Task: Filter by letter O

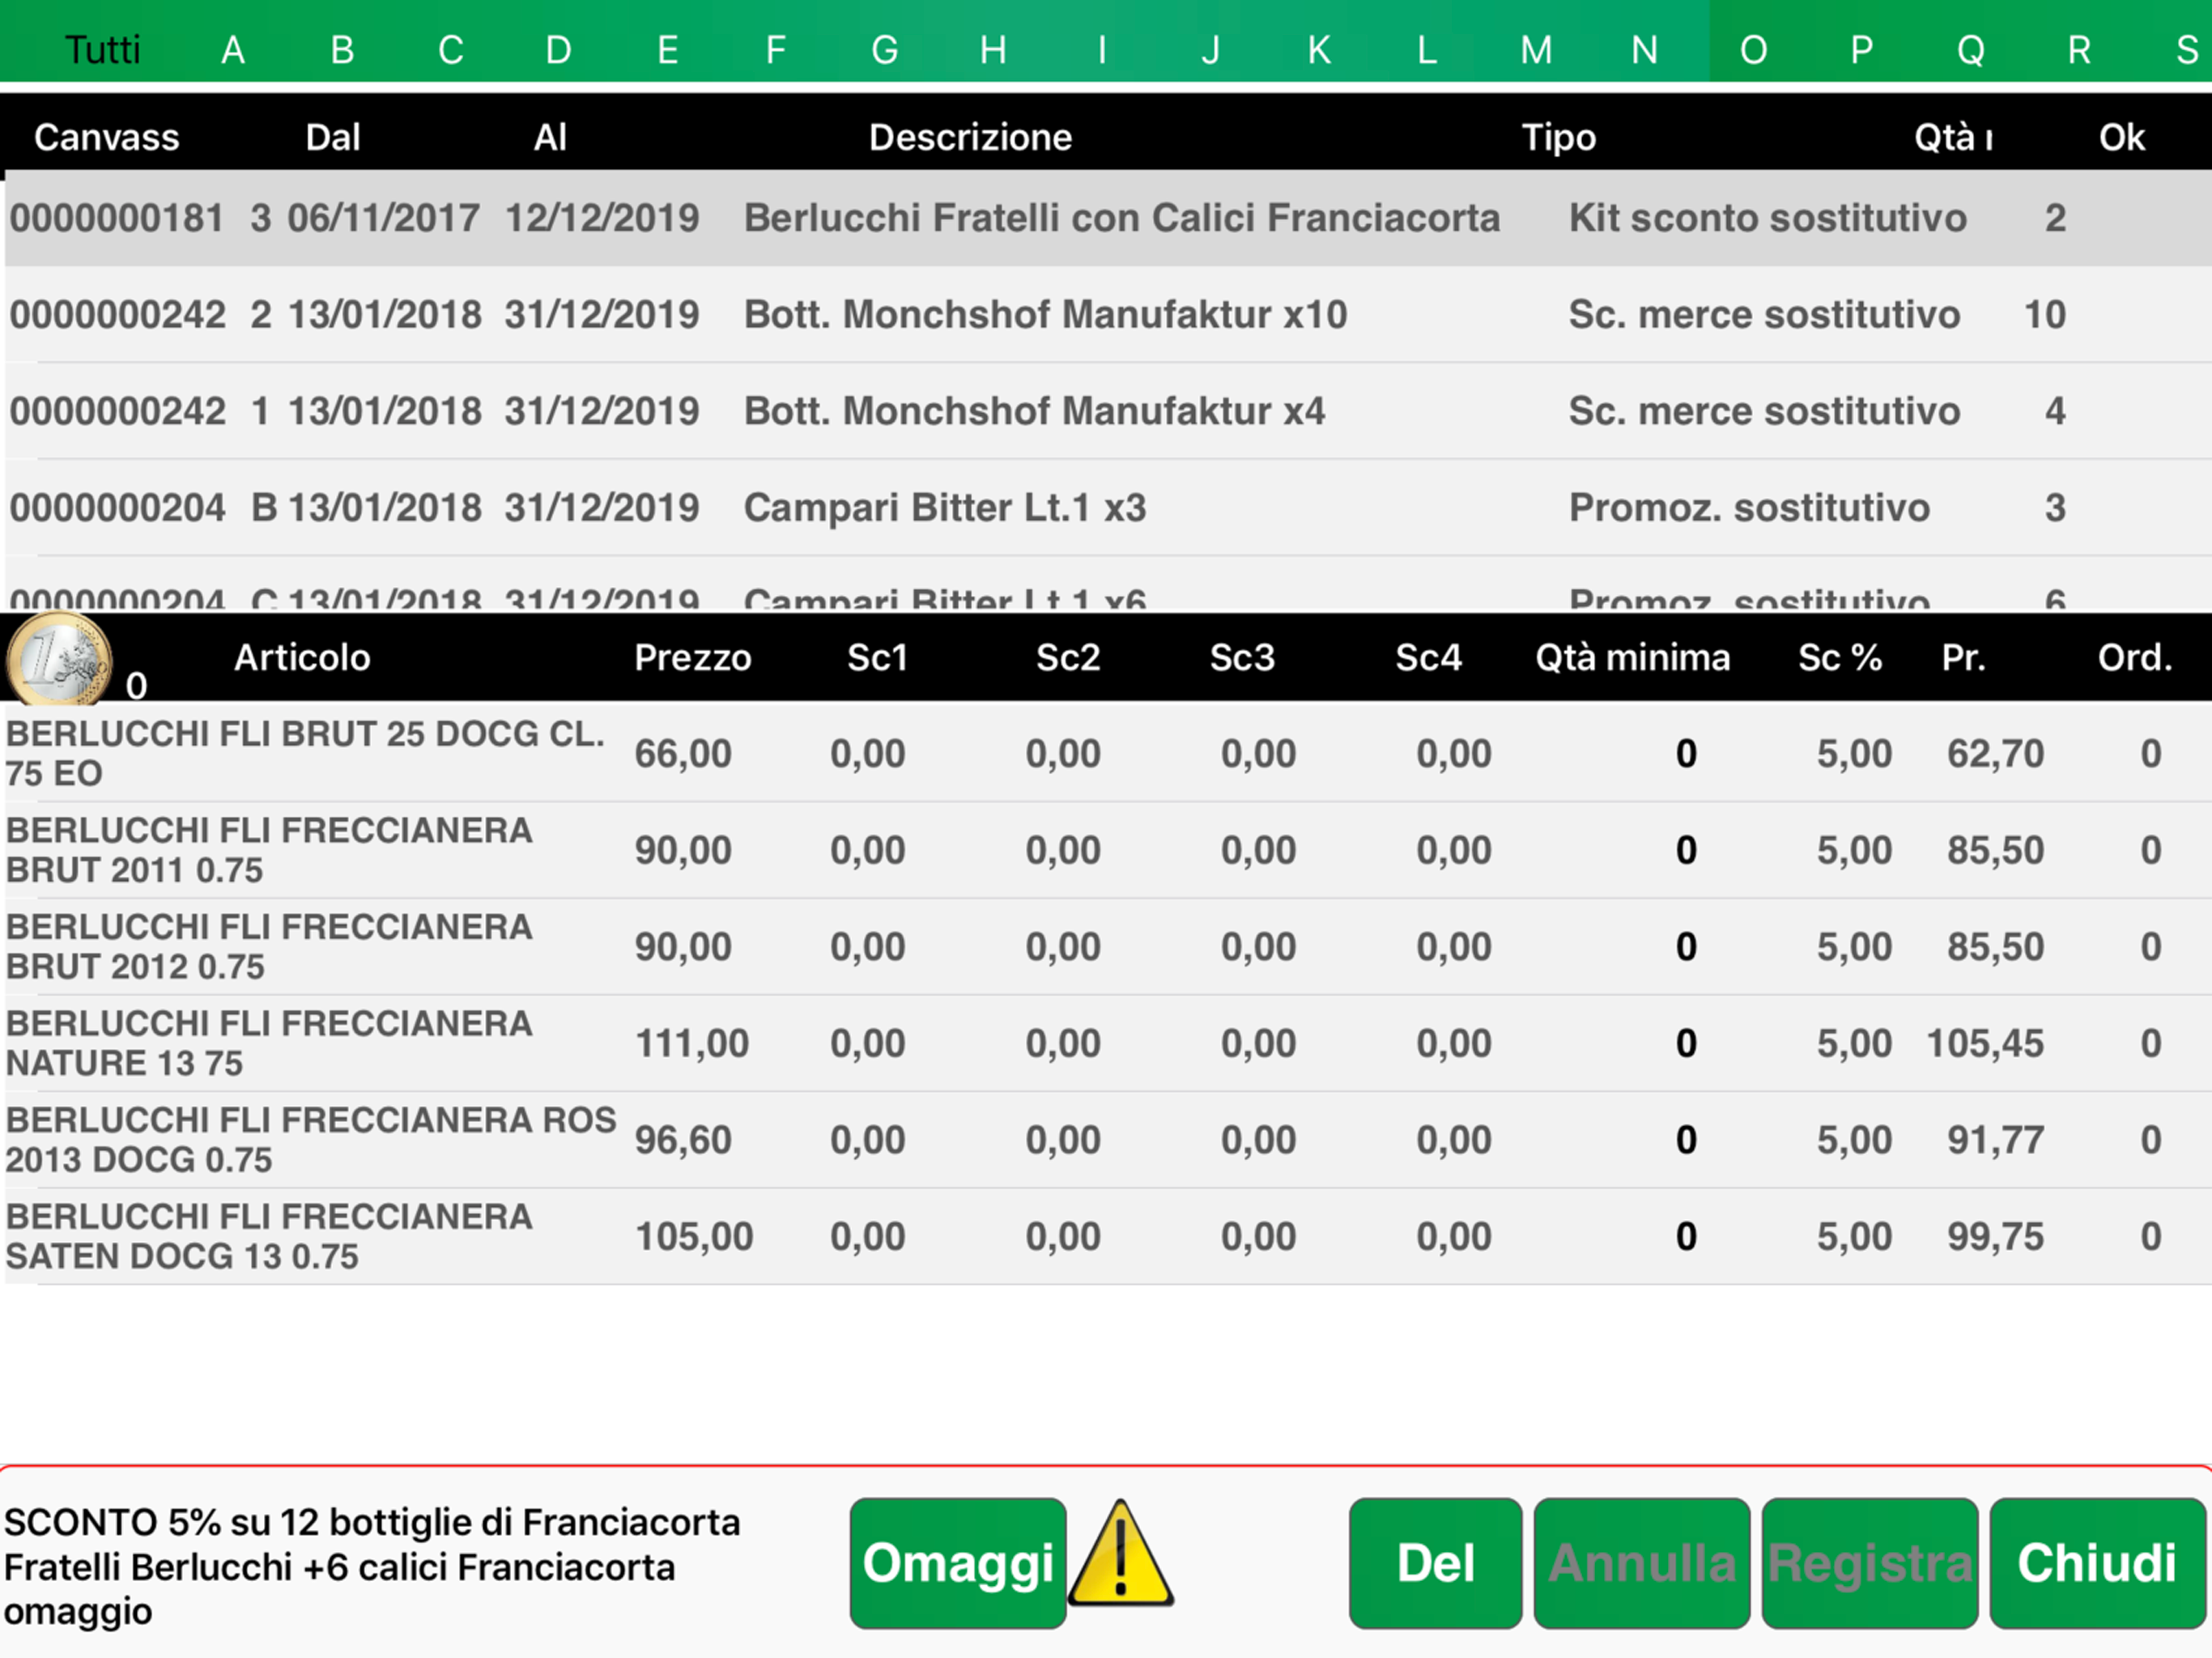Action: point(1754,49)
